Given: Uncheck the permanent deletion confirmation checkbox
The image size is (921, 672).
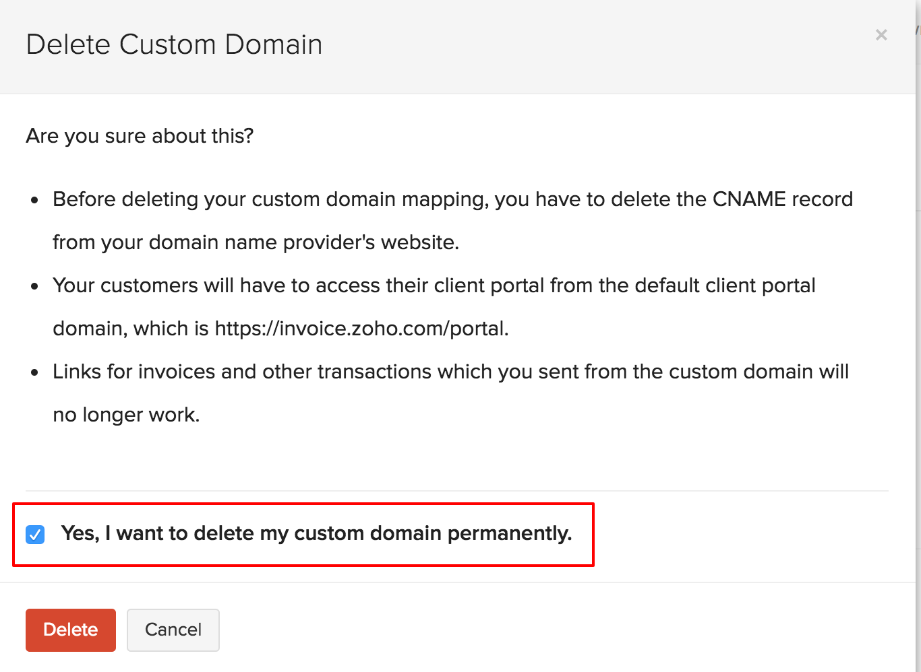Looking at the screenshot, I should coord(35,535).
